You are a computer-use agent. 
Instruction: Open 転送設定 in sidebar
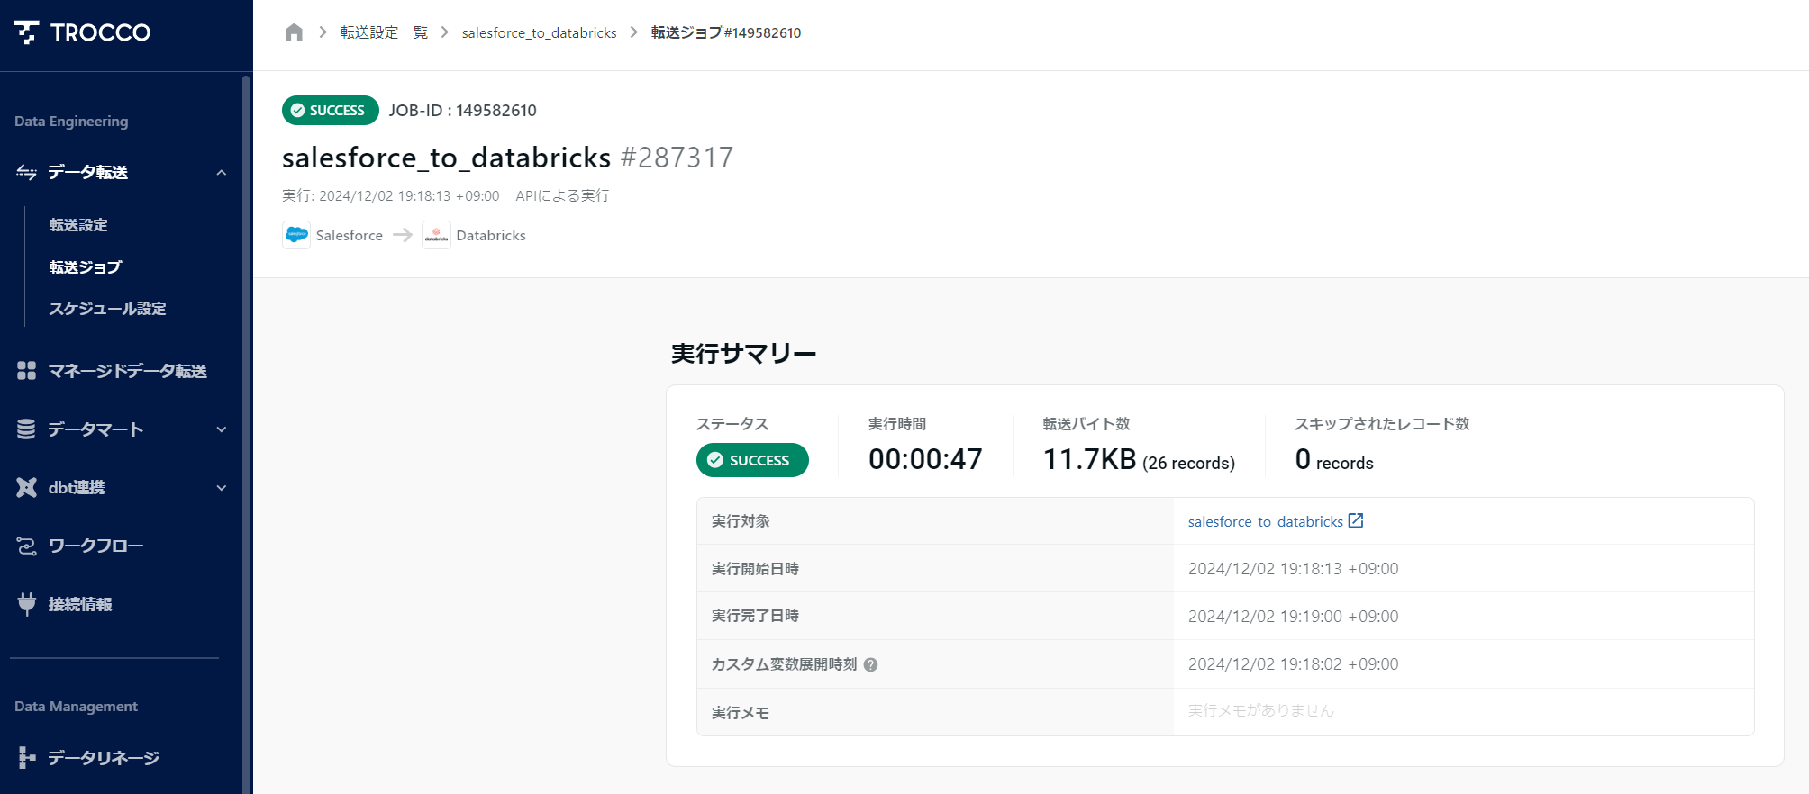pyautogui.click(x=78, y=225)
